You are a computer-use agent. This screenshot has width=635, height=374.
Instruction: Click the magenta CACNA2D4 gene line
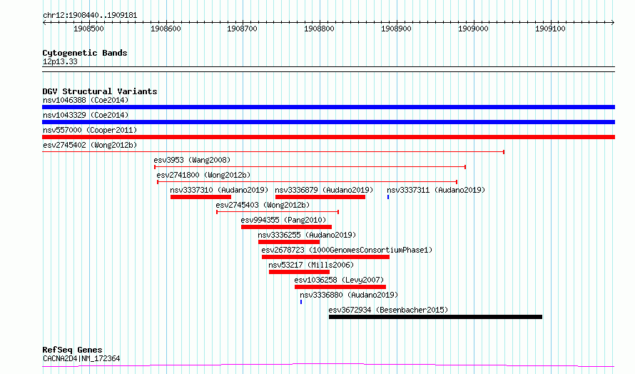point(328,365)
